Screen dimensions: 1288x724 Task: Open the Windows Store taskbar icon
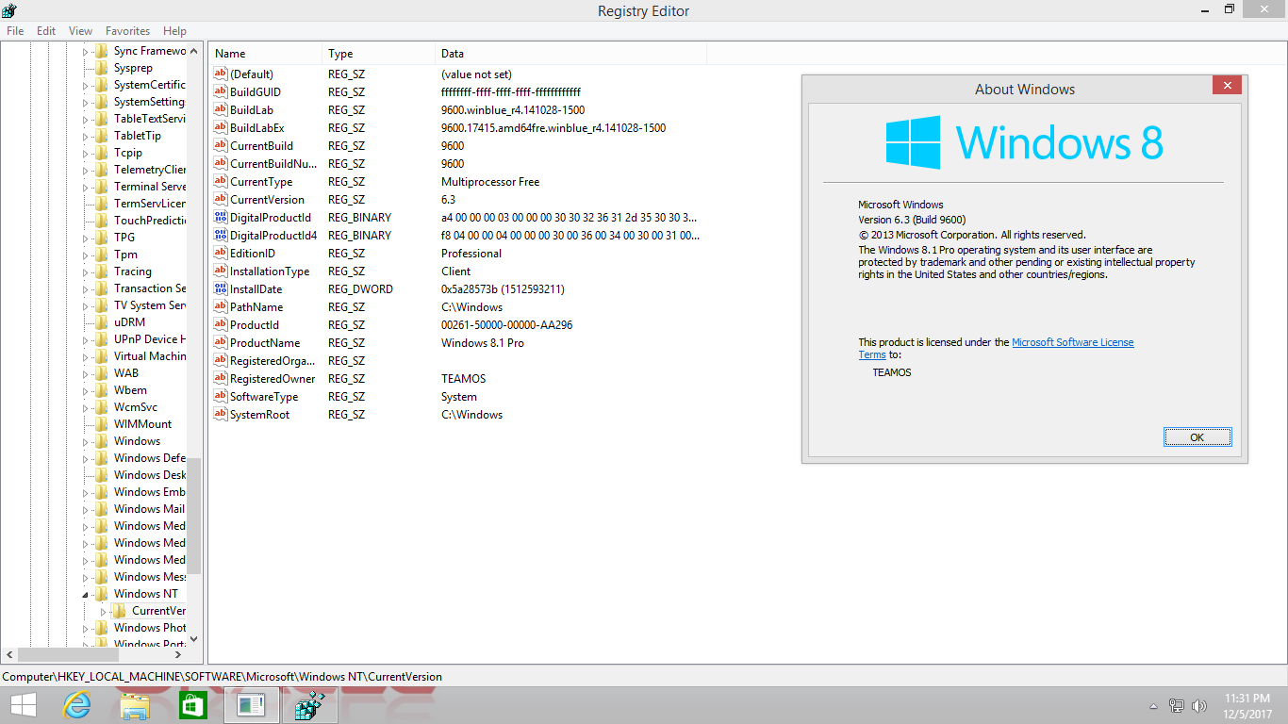pos(192,705)
